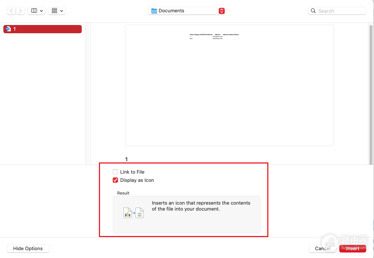Click the Insert button

coord(352,248)
